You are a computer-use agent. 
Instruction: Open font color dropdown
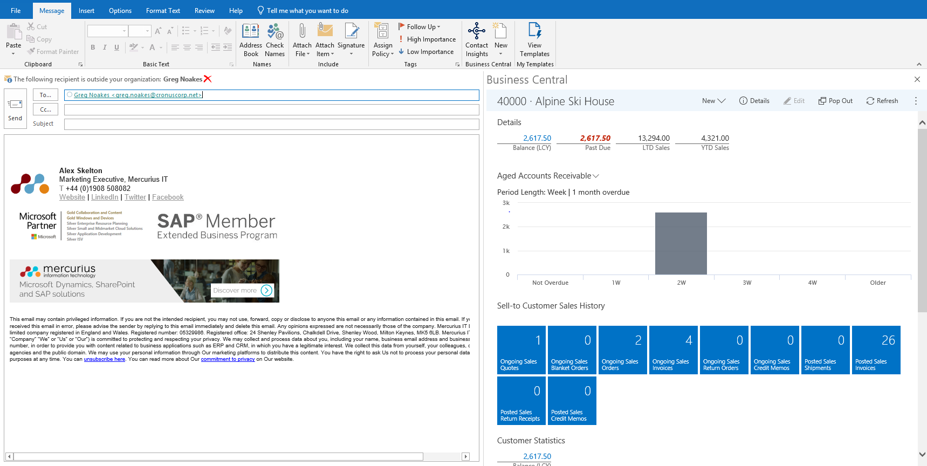[161, 47]
